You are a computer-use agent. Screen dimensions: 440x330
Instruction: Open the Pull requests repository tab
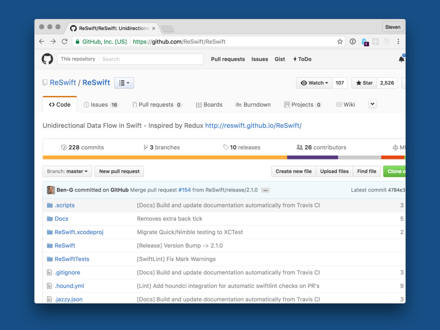157,105
